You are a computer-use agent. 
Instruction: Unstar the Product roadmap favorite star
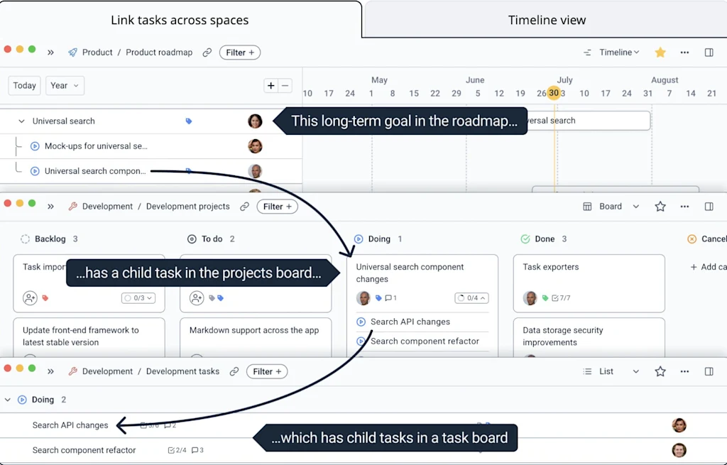tap(660, 53)
